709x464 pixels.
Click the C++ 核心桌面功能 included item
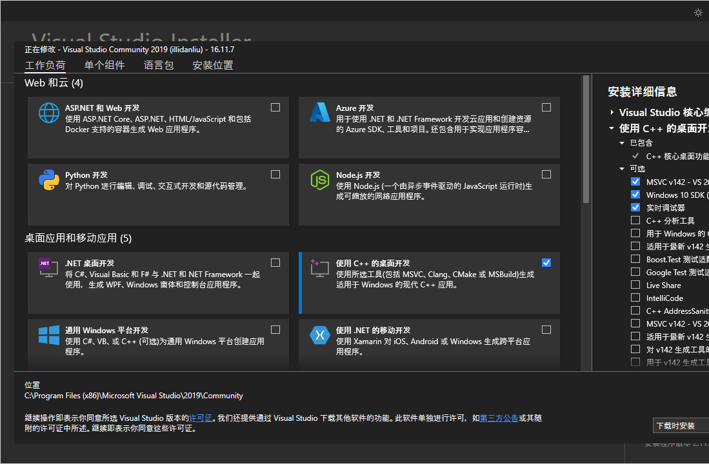click(x=677, y=157)
